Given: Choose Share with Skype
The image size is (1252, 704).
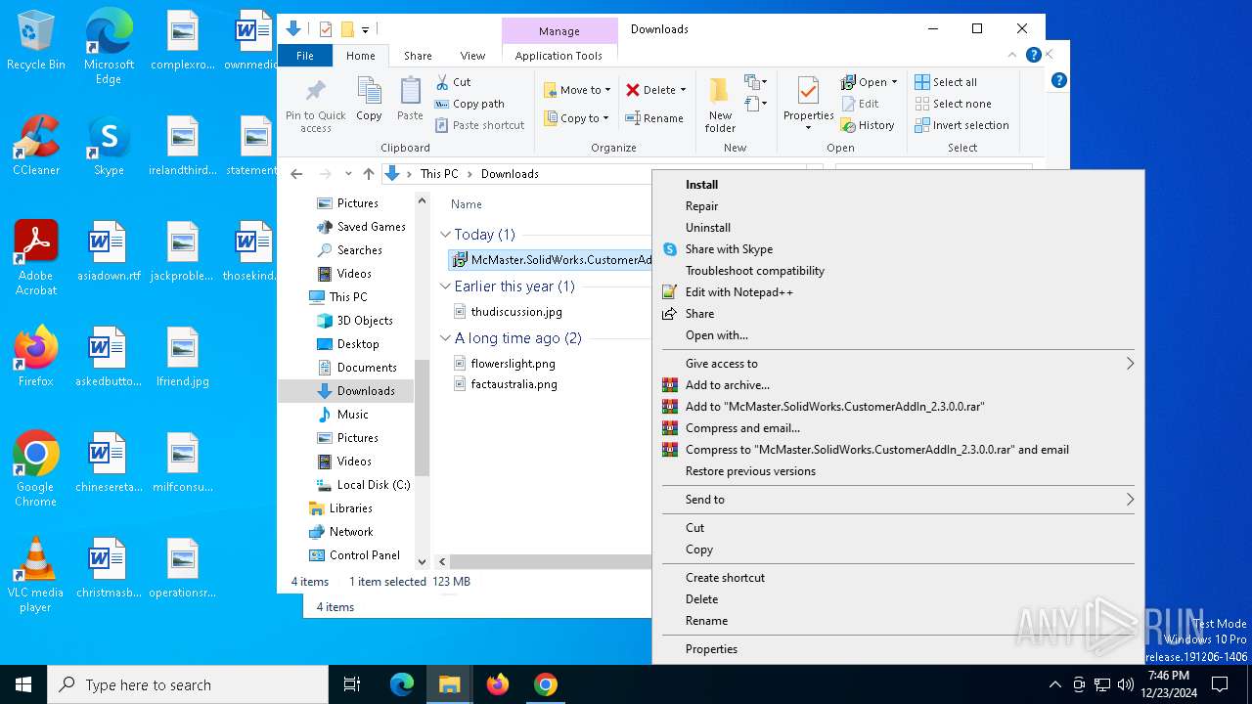Looking at the screenshot, I should tap(898, 249).
